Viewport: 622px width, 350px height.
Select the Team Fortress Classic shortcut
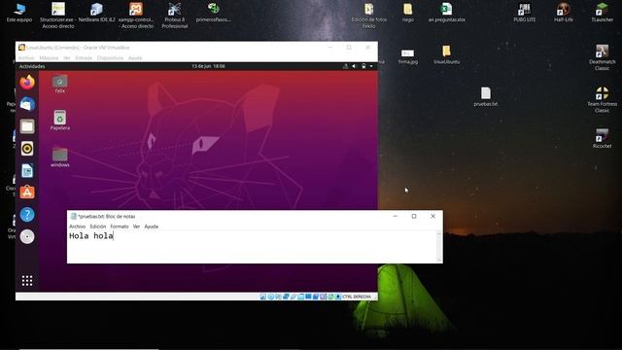pyautogui.click(x=603, y=100)
